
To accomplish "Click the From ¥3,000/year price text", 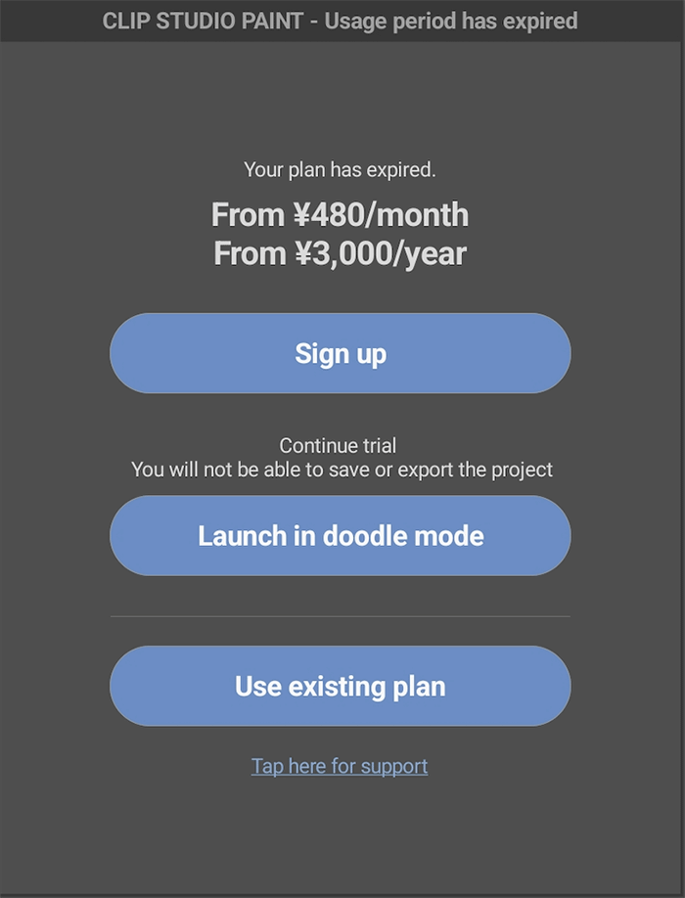I will [x=340, y=254].
